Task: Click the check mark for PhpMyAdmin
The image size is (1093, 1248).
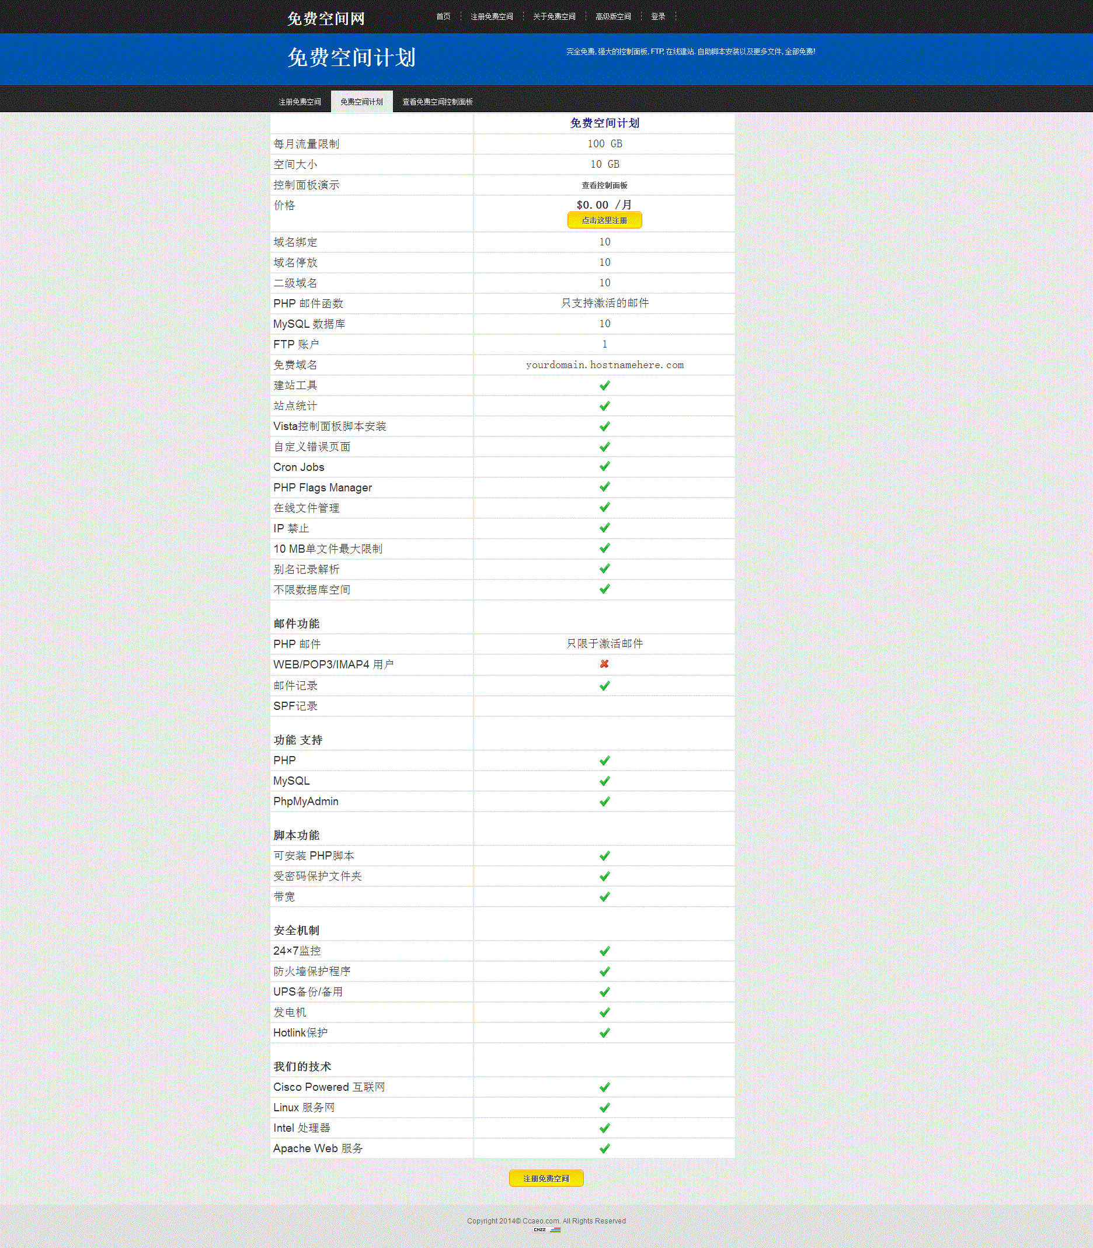Action: click(604, 801)
